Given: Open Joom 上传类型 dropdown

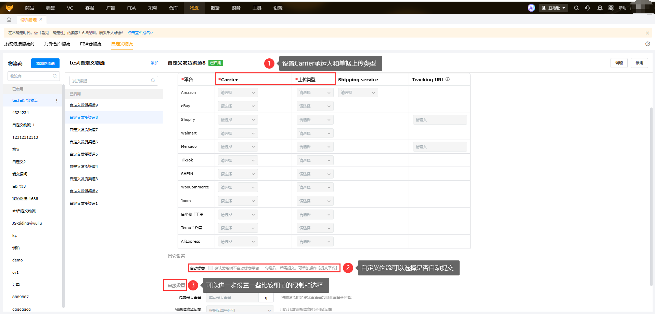Looking at the screenshot, I should 315,201.
